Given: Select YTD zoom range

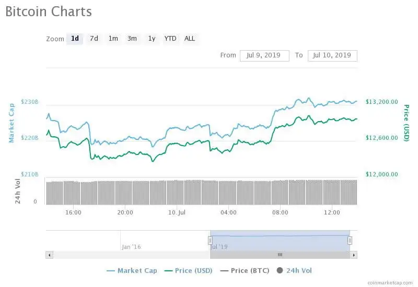Looking at the screenshot, I should point(170,39).
